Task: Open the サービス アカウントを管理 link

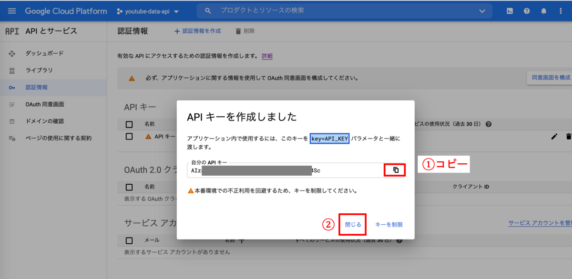Action: point(540,223)
